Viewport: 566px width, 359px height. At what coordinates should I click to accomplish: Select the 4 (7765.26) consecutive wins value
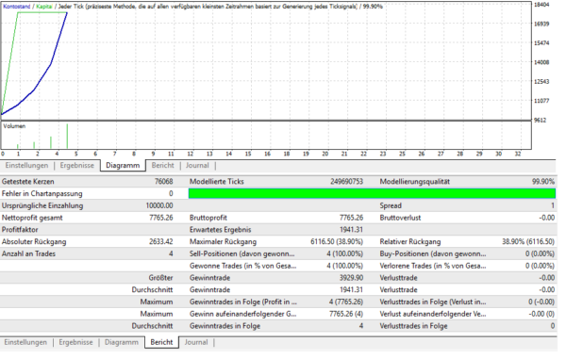[x=346, y=302]
